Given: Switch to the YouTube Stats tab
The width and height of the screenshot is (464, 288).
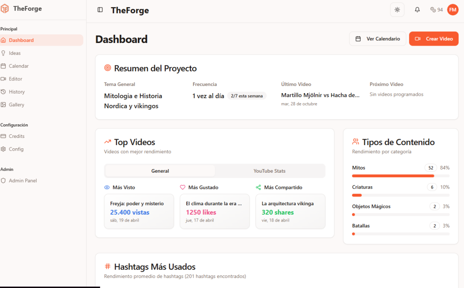Looking at the screenshot, I should coord(269,171).
